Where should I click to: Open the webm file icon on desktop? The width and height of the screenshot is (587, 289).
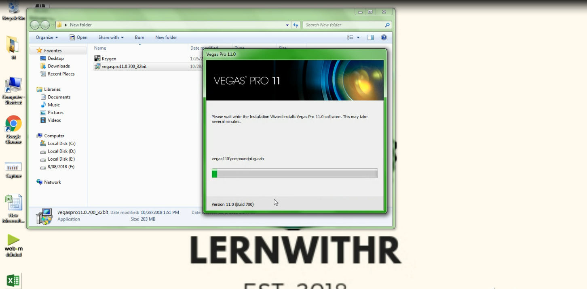(x=13, y=245)
